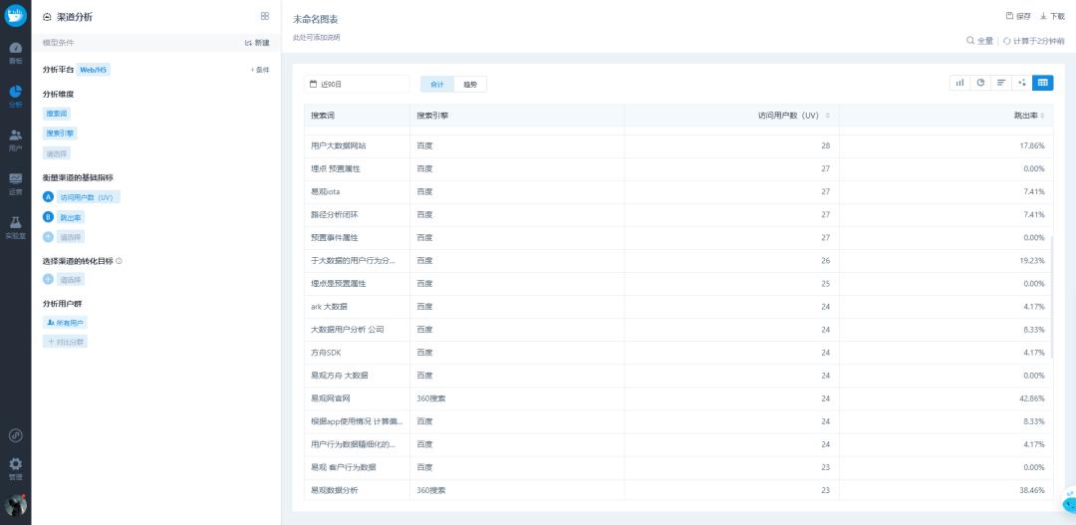
Task: Sort by 跳出率 column arrows
Action: 1042,116
